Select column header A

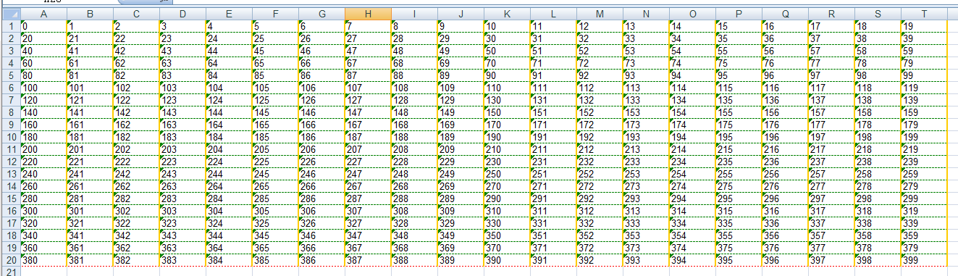(x=43, y=14)
